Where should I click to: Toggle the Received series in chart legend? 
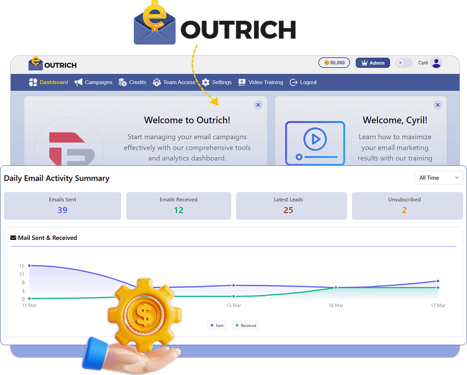[246, 325]
